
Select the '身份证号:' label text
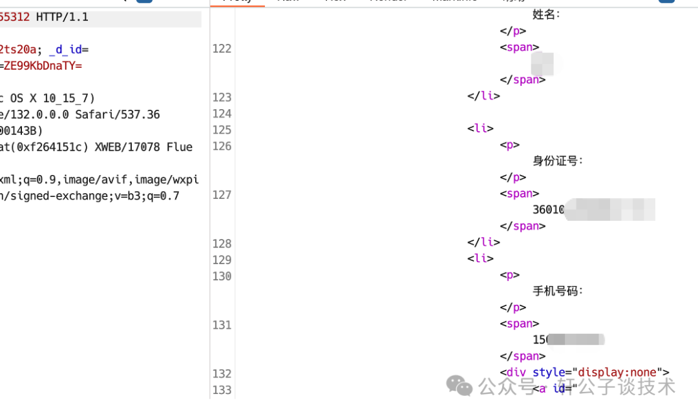558,161
